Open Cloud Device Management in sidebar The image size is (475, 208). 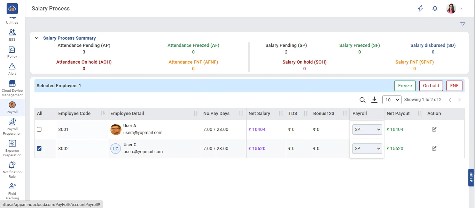click(x=12, y=88)
